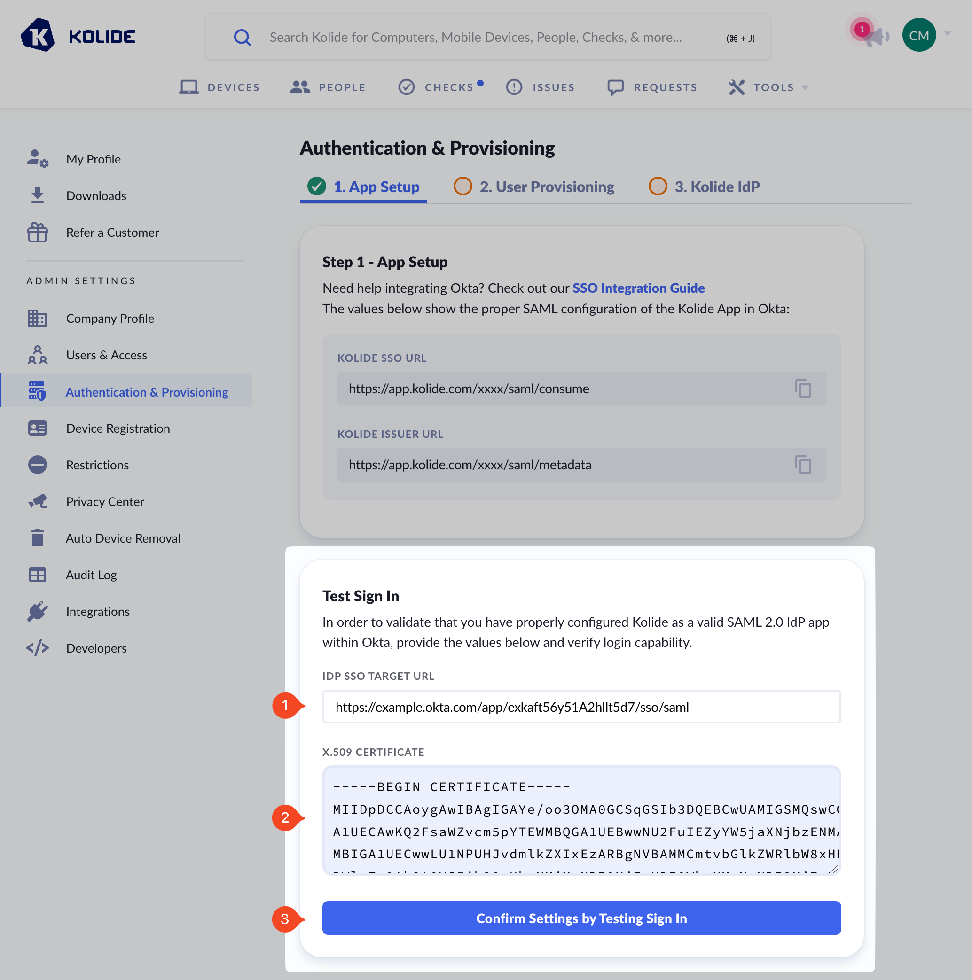972x980 pixels.
Task: Click the X.509 Certificate text area
Action: point(582,820)
